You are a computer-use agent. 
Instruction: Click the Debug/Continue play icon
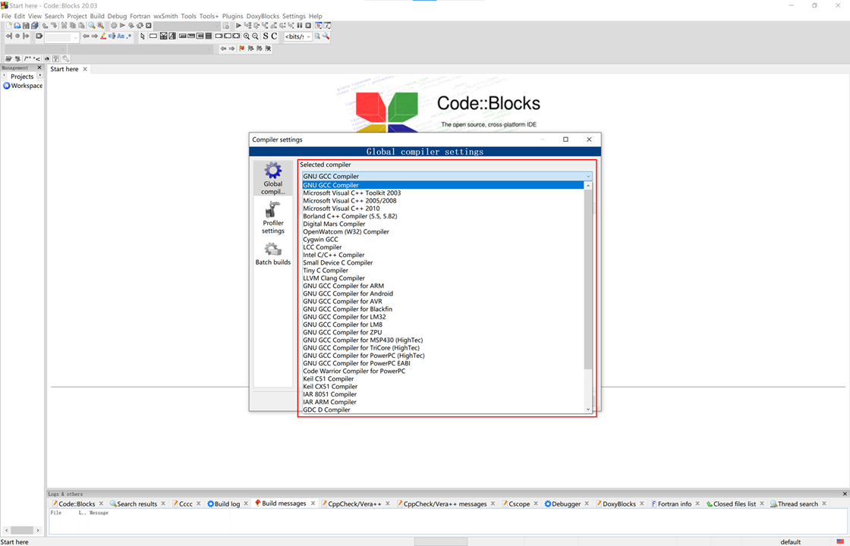[238, 26]
